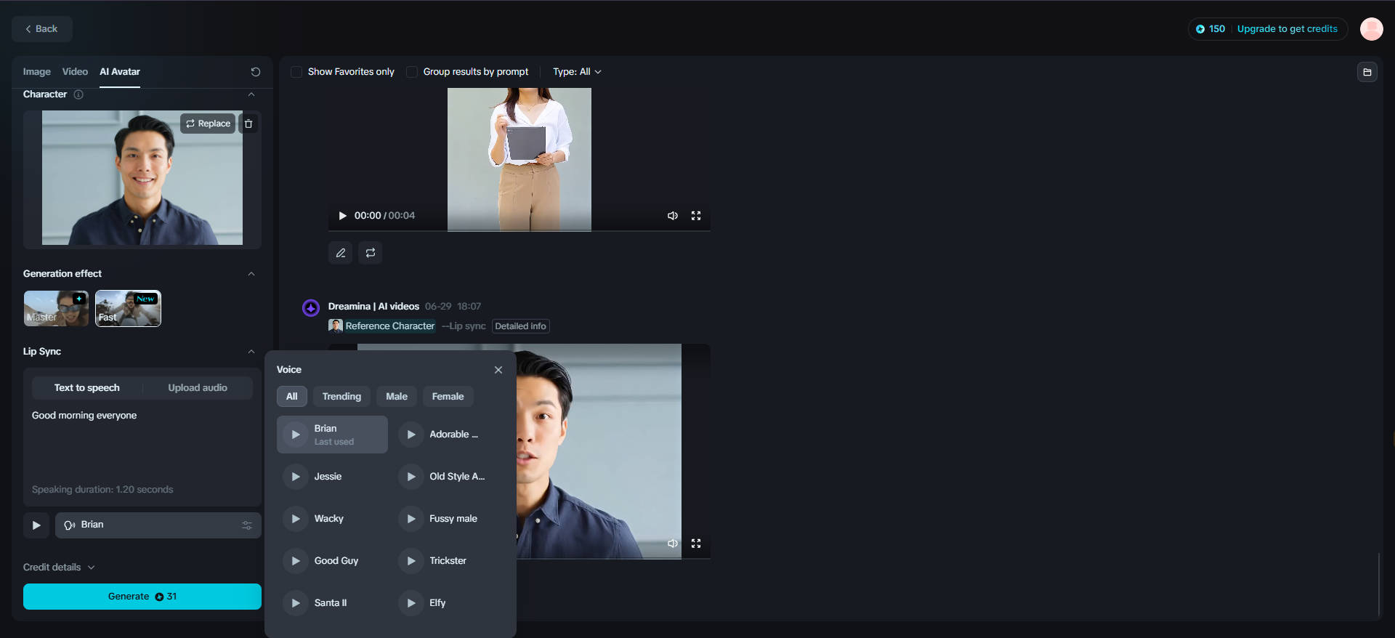Filter voices by Male

[x=397, y=397]
